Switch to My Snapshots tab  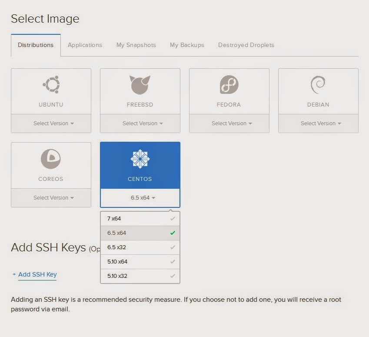click(136, 45)
